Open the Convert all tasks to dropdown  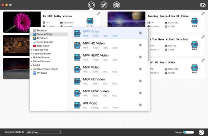(44, 132)
